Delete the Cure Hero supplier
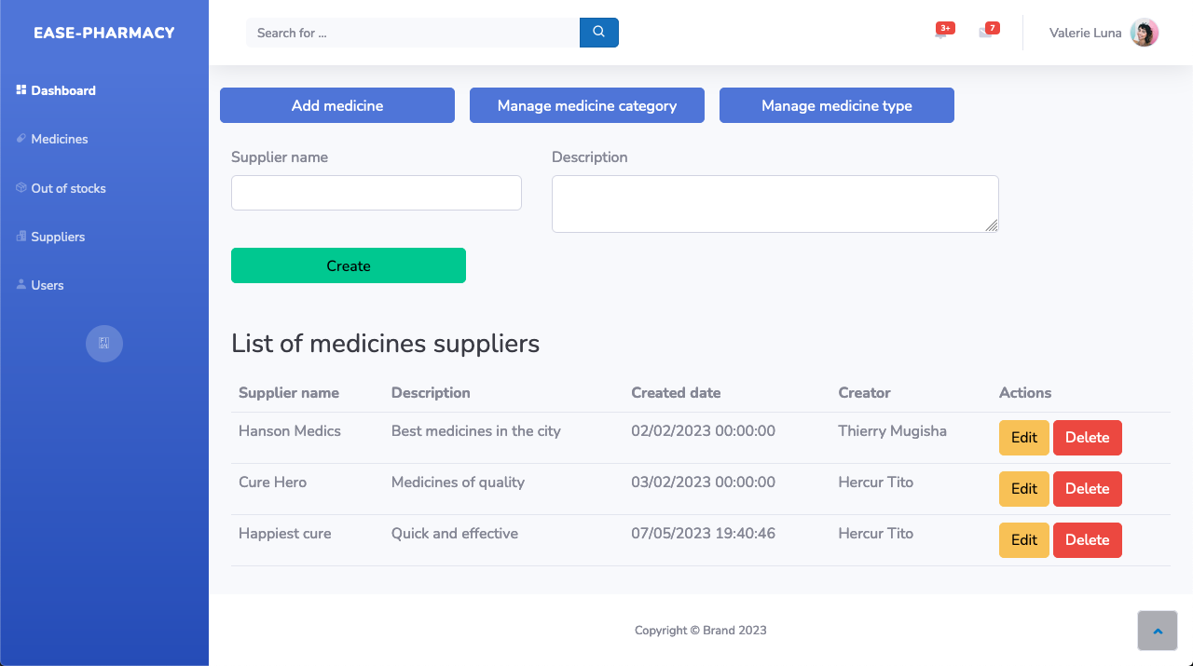1193x666 pixels. click(1087, 488)
